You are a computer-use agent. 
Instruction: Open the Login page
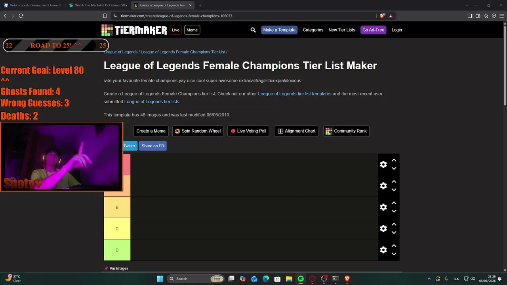[x=396, y=30]
